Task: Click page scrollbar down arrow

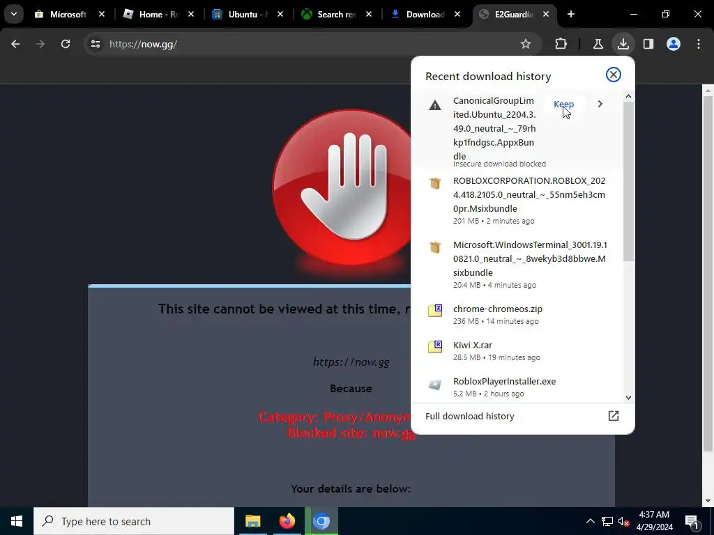Action: [x=708, y=501]
